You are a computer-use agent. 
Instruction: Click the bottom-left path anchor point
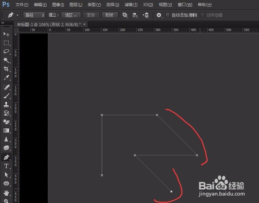click(102, 175)
